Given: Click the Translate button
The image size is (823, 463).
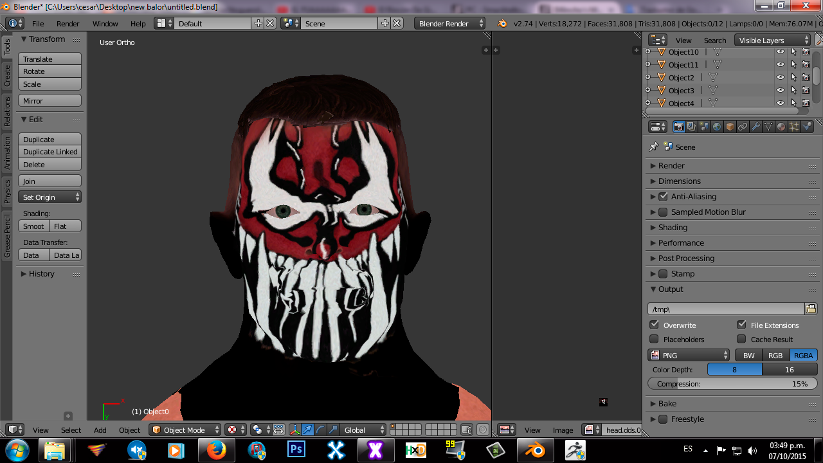Looking at the screenshot, I should [x=50, y=59].
